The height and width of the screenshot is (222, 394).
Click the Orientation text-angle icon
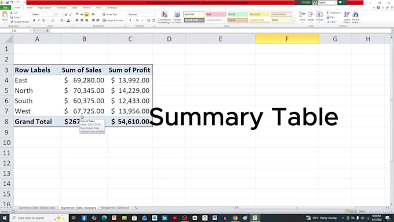click(93, 14)
